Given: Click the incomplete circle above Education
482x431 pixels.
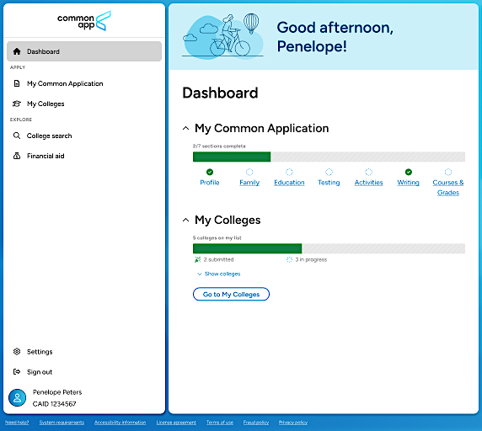Looking at the screenshot, I should [x=289, y=172].
